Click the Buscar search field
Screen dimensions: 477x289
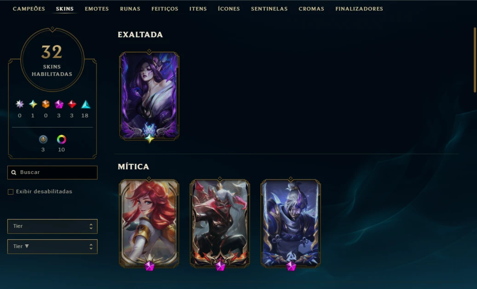[52, 173]
